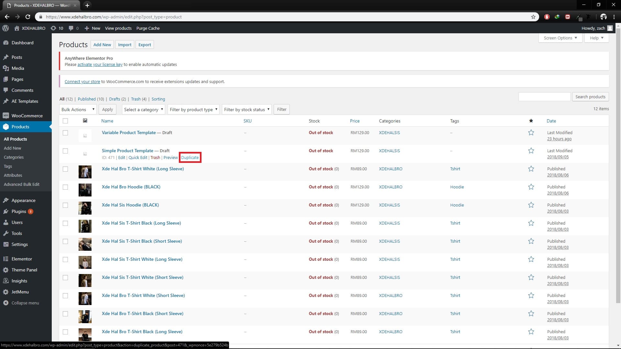The width and height of the screenshot is (621, 349).
Task: Collapse the admin sidebar menu
Action: tap(26, 303)
